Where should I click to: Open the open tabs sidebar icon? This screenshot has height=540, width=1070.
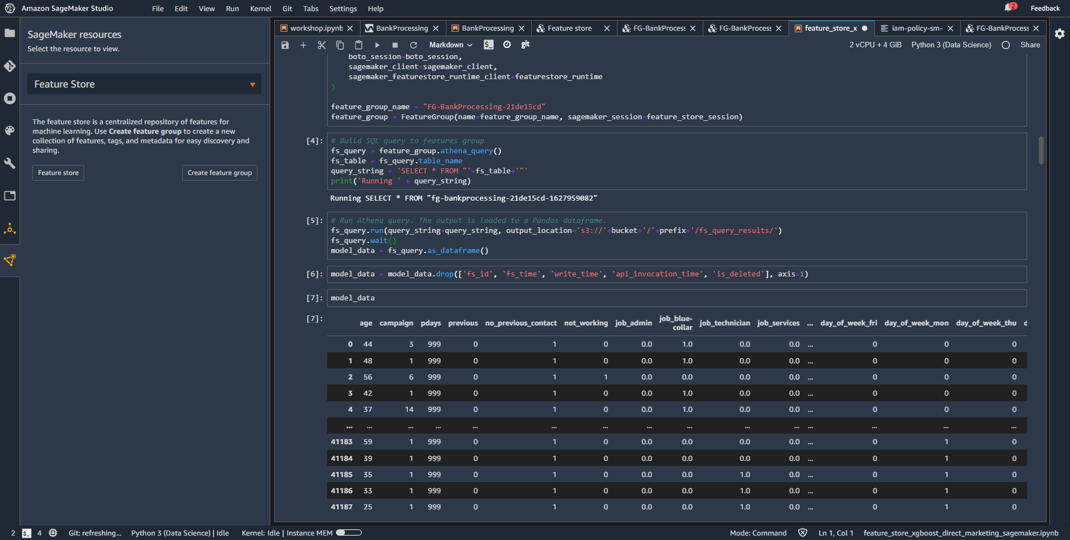tap(9, 196)
